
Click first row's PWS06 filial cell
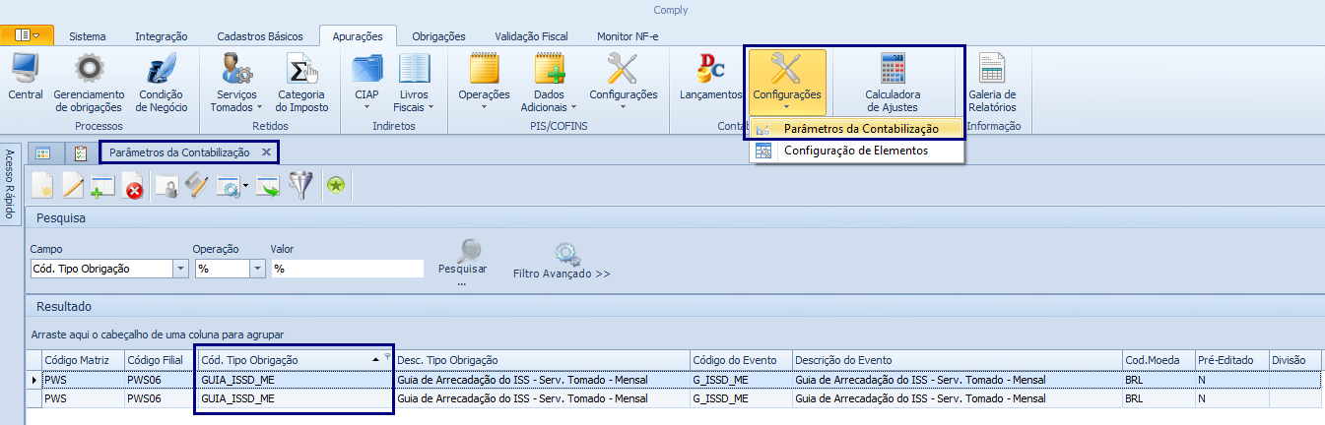[x=159, y=380]
